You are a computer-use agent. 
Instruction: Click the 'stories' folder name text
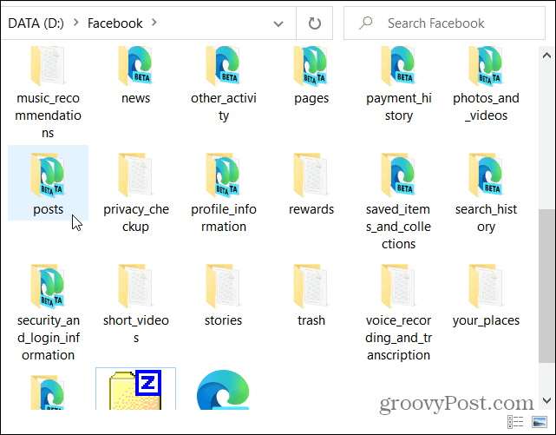coord(224,320)
